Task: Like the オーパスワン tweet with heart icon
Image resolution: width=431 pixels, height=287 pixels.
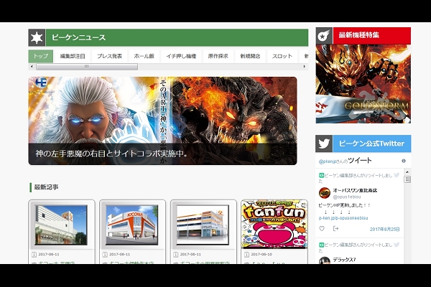Action: point(322,229)
